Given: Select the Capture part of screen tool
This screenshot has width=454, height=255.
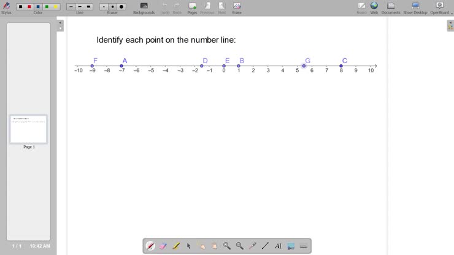Looking at the screenshot, I should (x=291, y=246).
